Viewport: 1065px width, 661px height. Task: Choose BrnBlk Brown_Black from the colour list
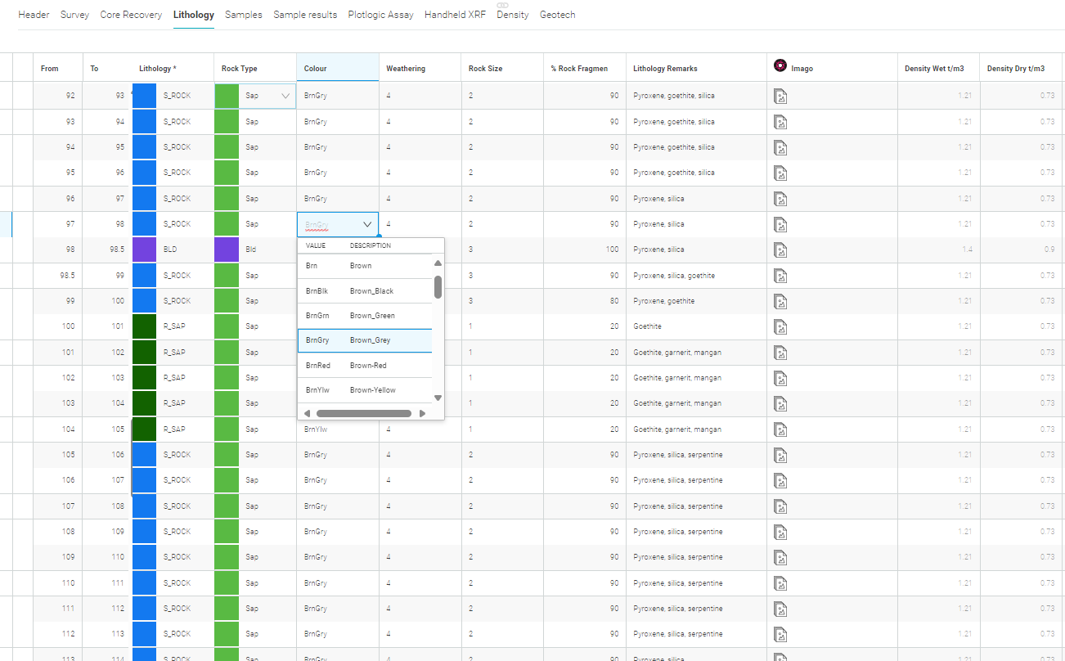click(365, 291)
